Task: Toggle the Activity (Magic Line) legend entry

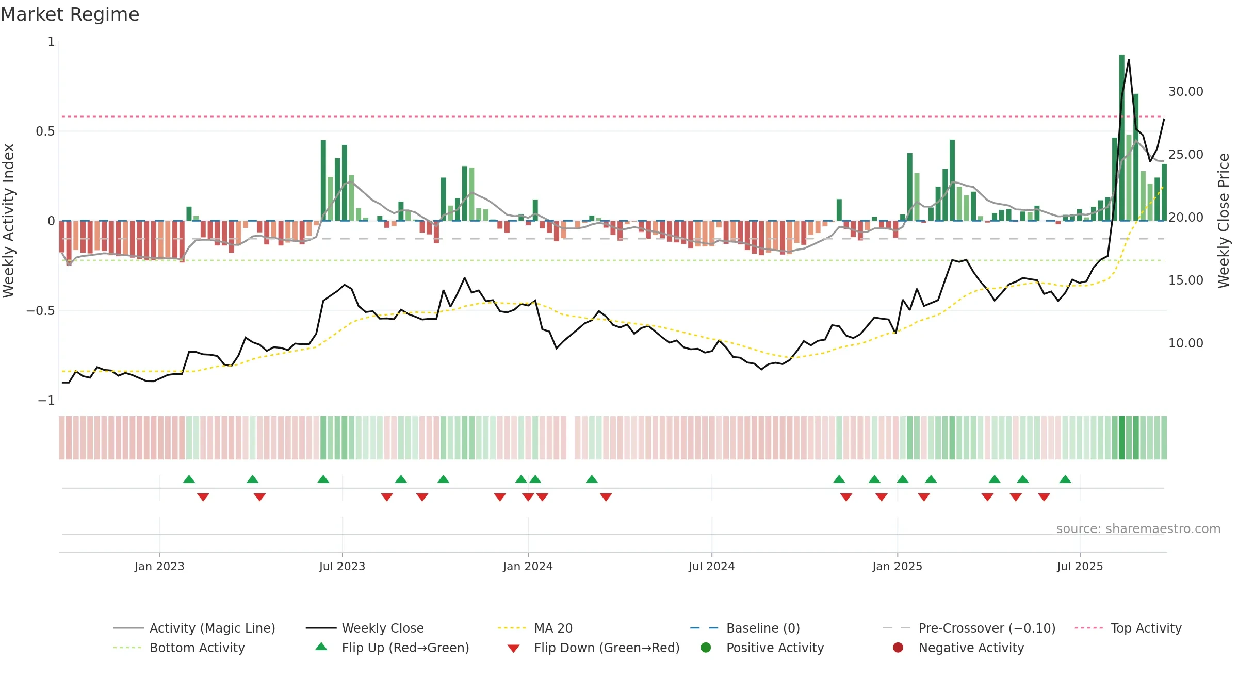Action: [194, 628]
